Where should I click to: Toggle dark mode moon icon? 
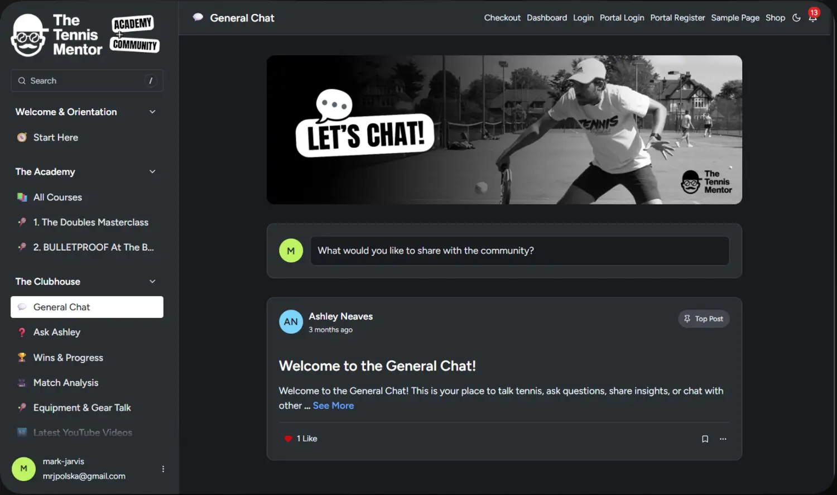click(x=796, y=18)
